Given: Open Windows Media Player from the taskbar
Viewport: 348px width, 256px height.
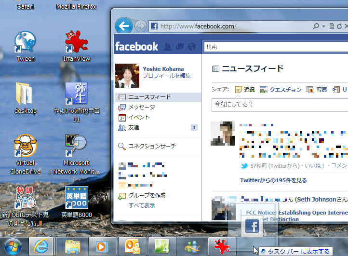Looking at the screenshot, I should point(102,246).
